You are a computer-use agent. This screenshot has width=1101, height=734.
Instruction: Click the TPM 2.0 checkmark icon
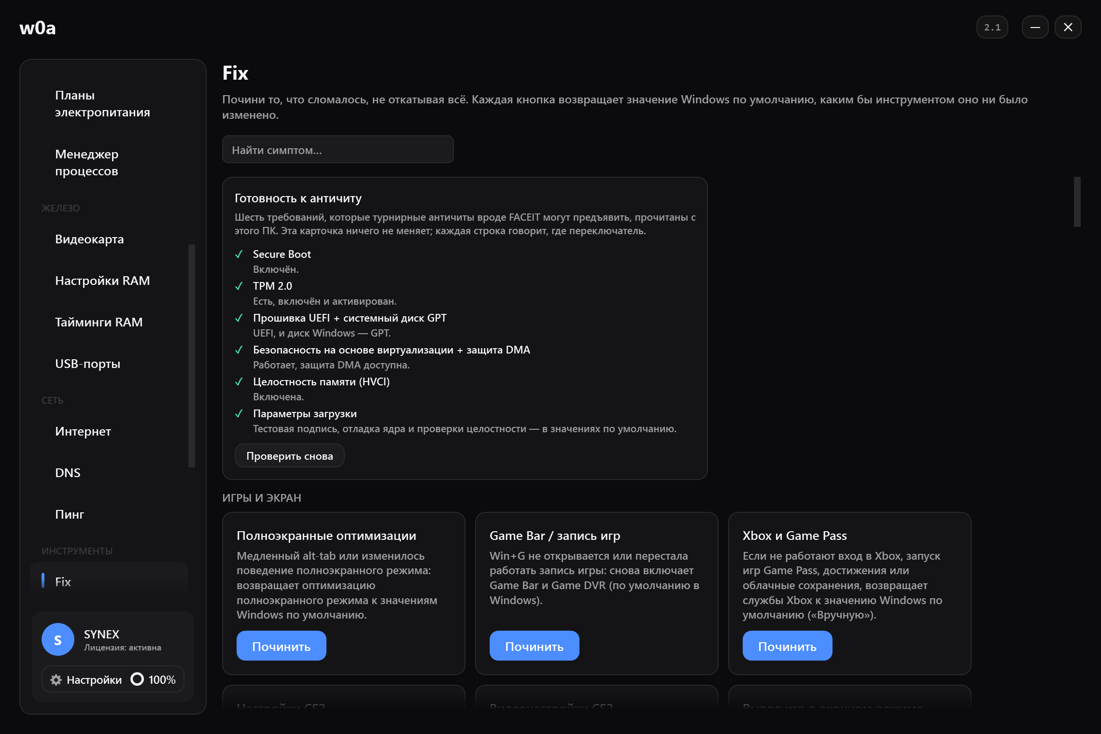tap(239, 286)
